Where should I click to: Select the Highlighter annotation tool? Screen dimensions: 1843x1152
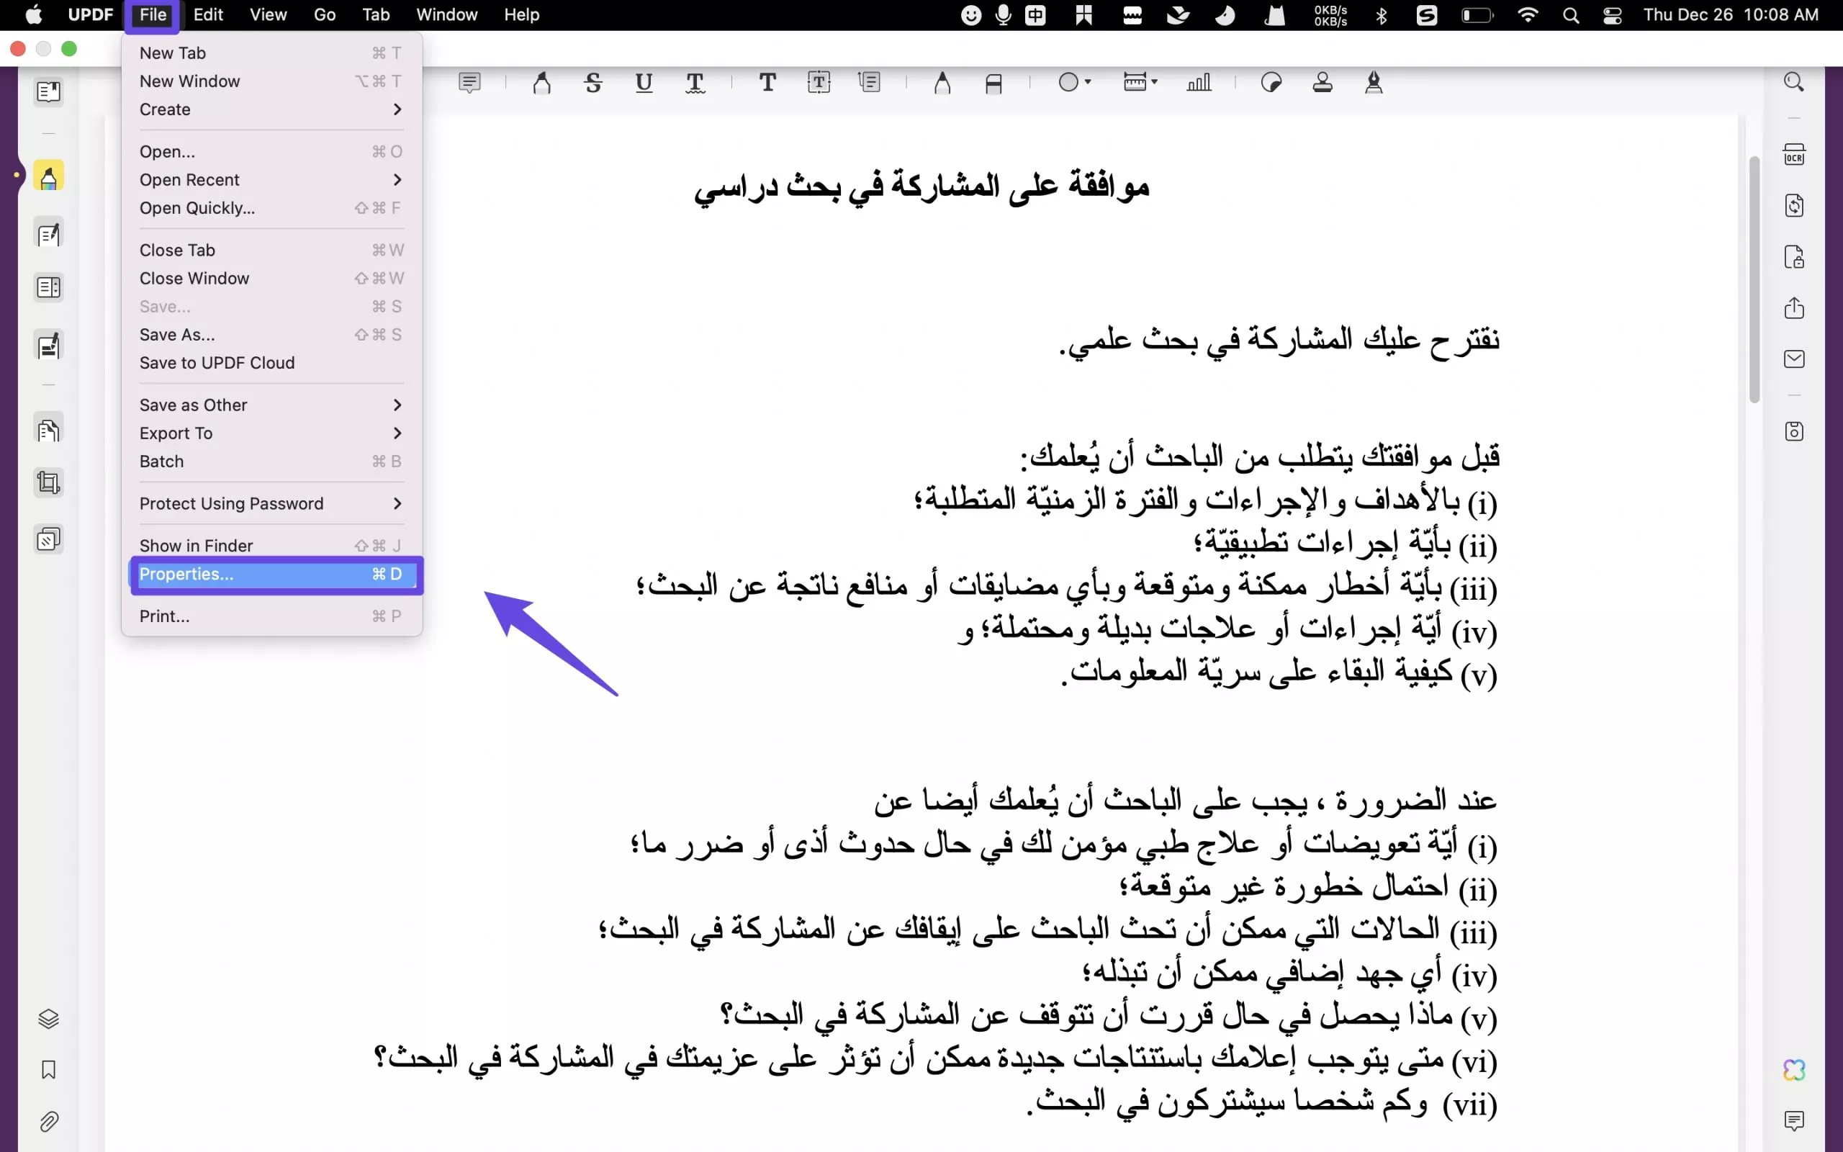click(x=540, y=81)
